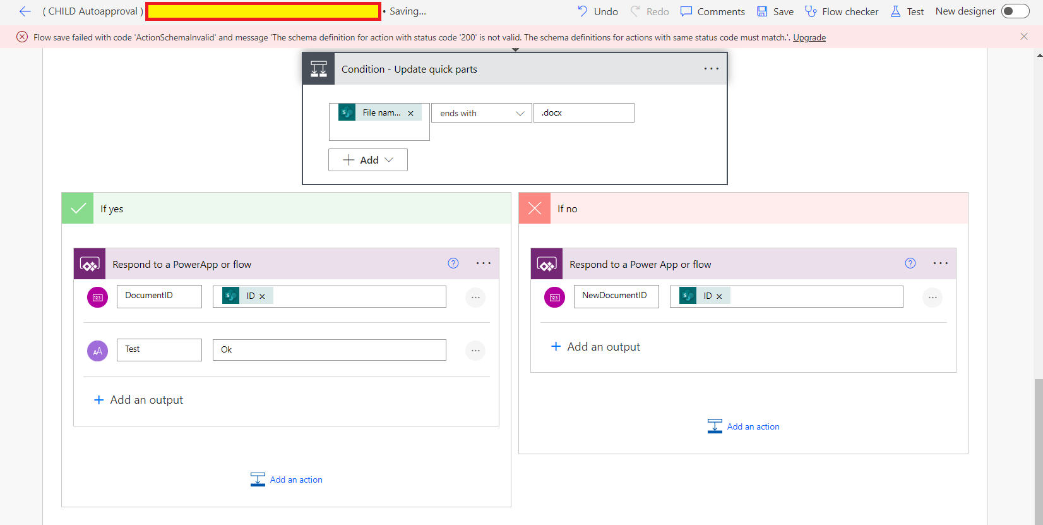Click the PowerApp icon in If yes response
Image resolution: width=1043 pixels, height=525 pixels.
[90, 264]
